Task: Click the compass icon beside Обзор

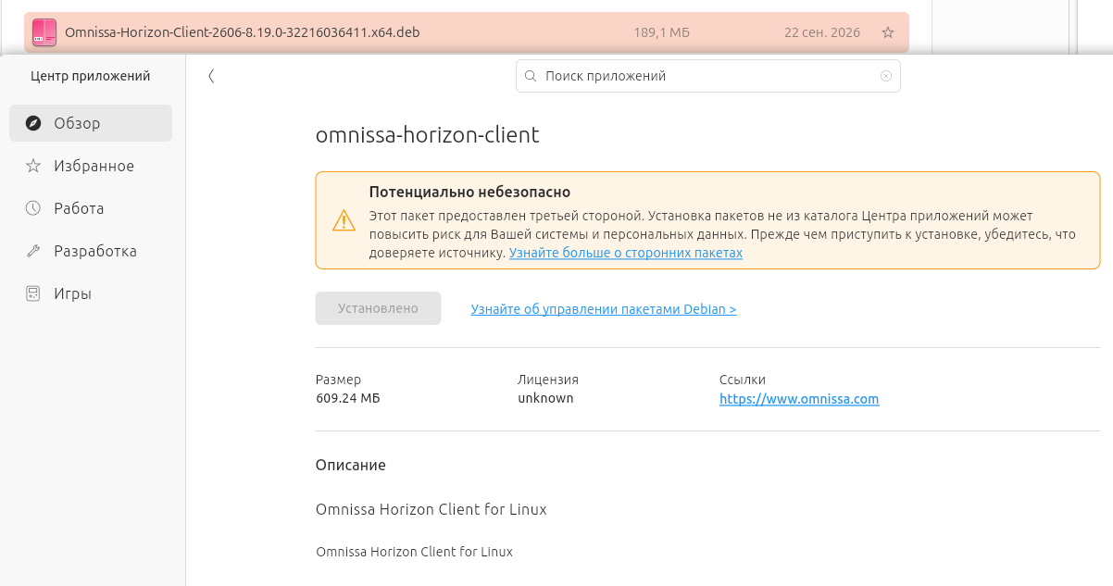Action: coord(33,123)
